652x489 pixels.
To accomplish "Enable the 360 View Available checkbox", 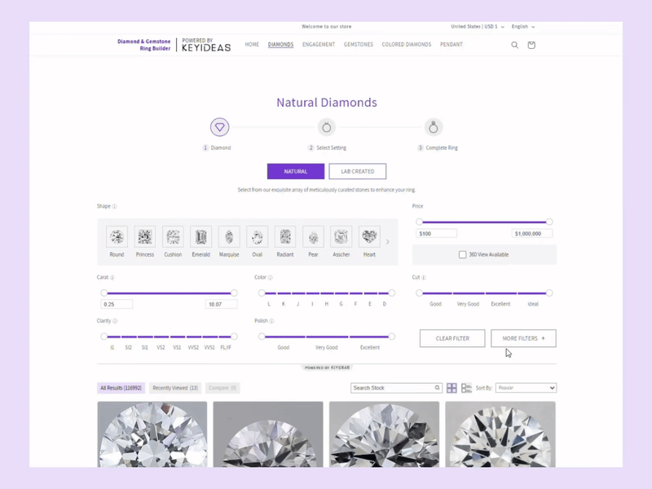I will [x=462, y=254].
